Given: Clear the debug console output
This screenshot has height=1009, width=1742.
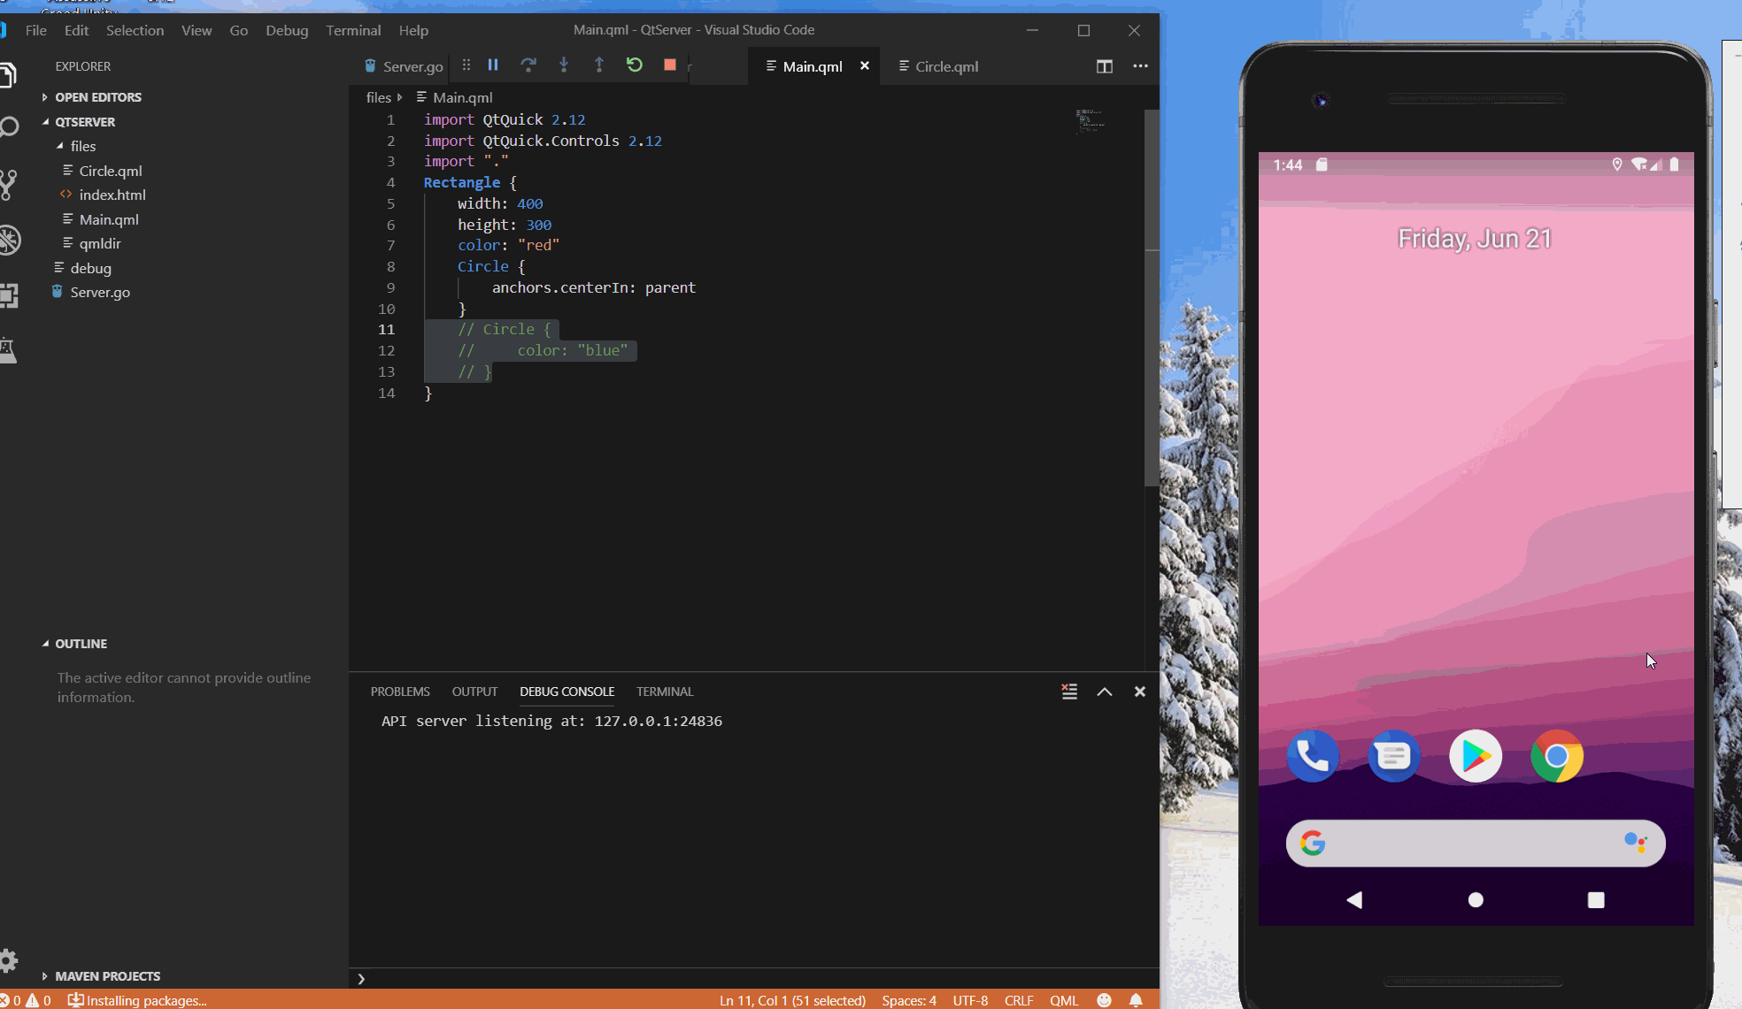Looking at the screenshot, I should pos(1069,692).
